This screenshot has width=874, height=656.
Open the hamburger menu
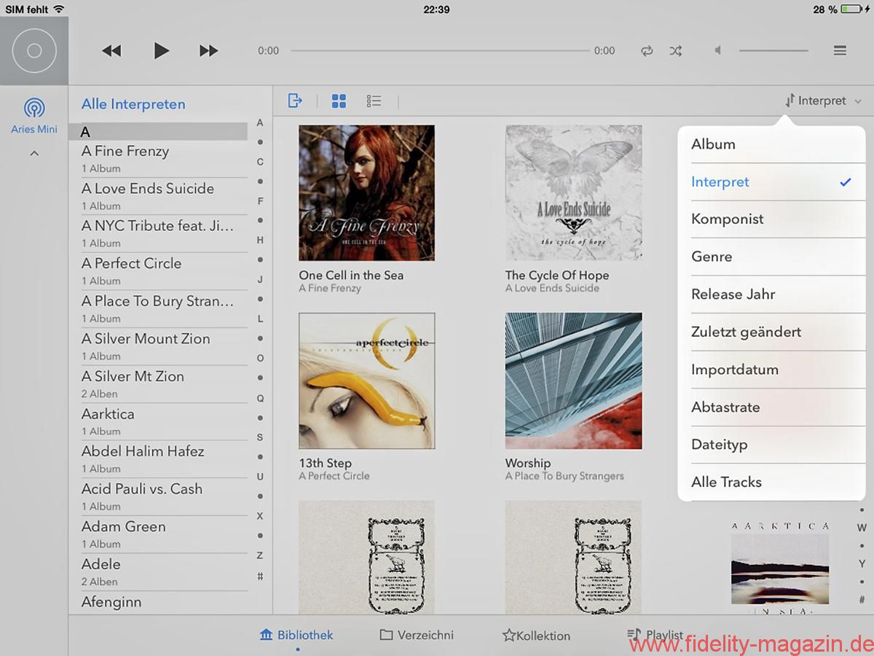tap(840, 50)
